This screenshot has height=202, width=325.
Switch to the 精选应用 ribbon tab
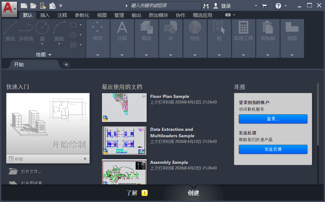(203, 15)
